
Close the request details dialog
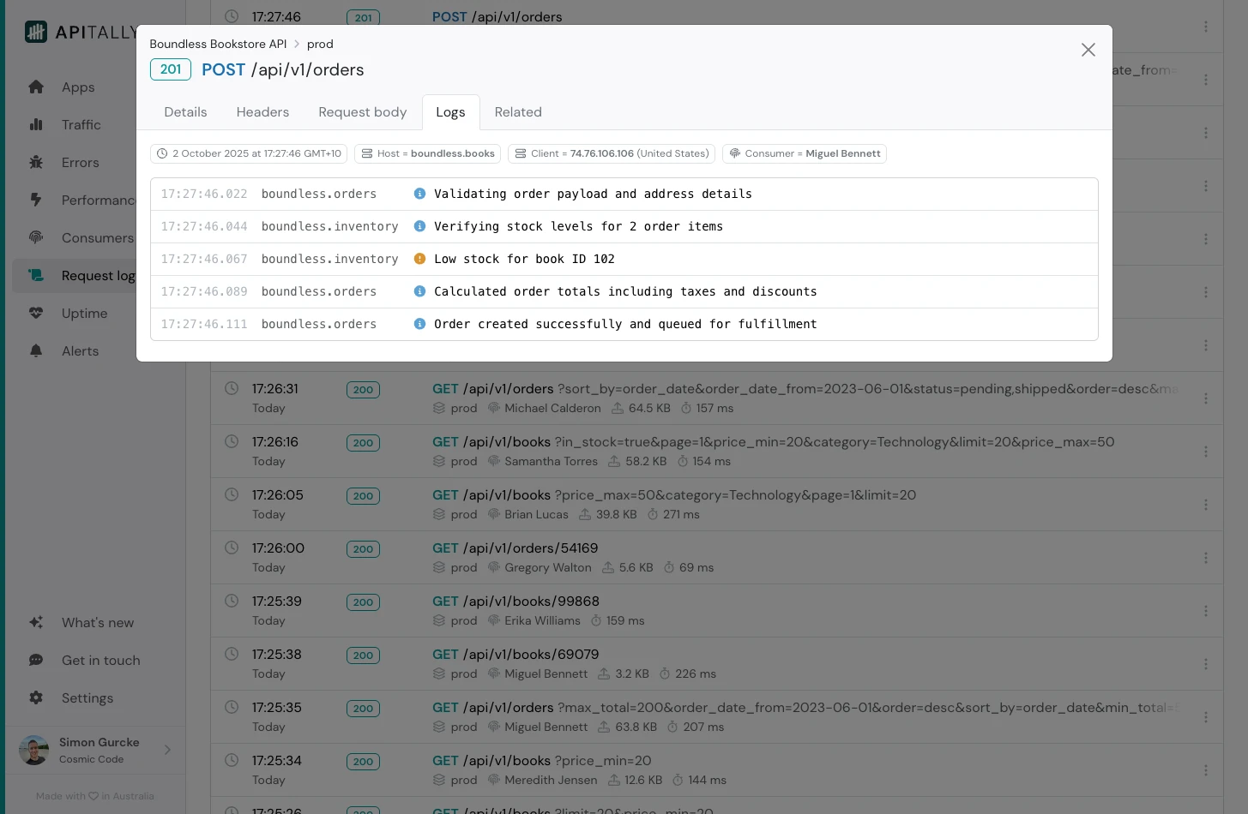[1088, 50]
